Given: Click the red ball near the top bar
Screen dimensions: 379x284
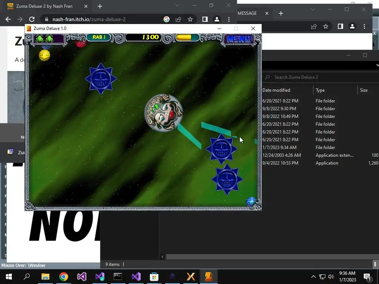Looking at the screenshot, I should (81, 44).
